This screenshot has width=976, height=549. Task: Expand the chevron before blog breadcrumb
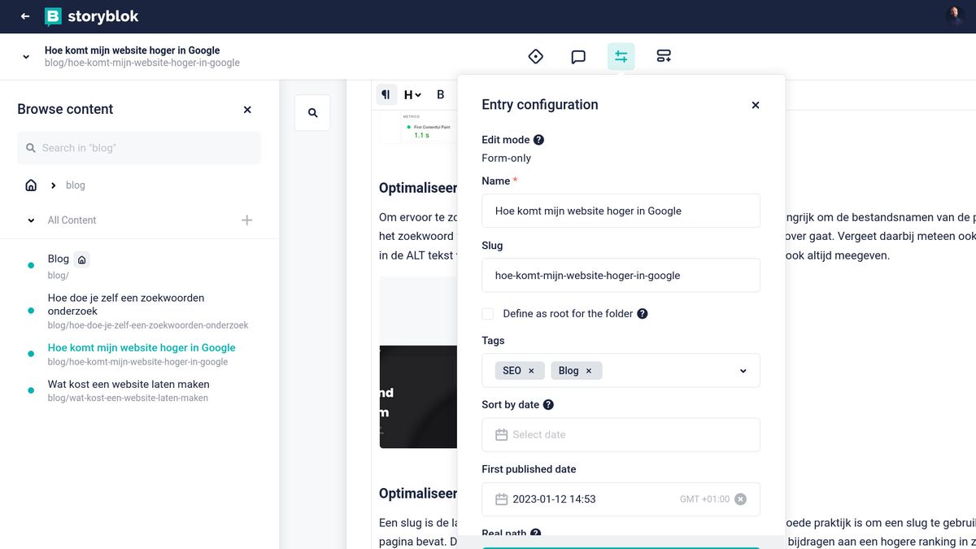[54, 185]
